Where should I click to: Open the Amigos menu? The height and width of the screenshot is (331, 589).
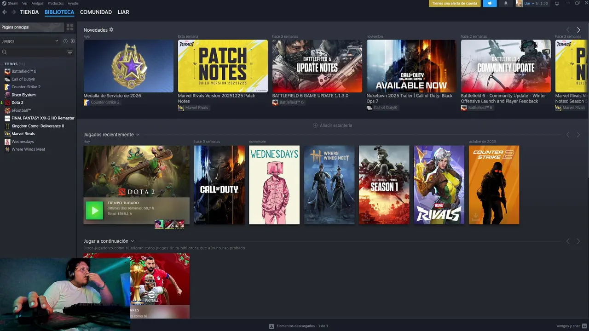click(38, 3)
